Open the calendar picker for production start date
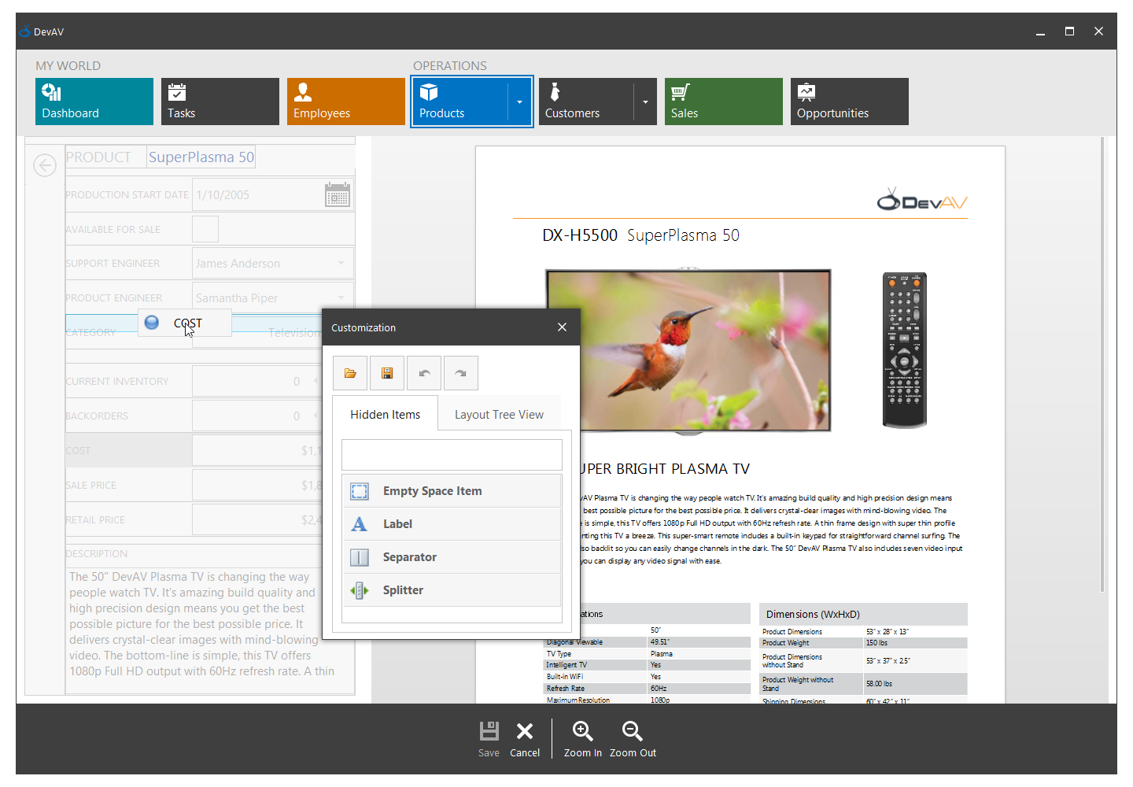The height and width of the screenshot is (787, 1133). point(338,194)
